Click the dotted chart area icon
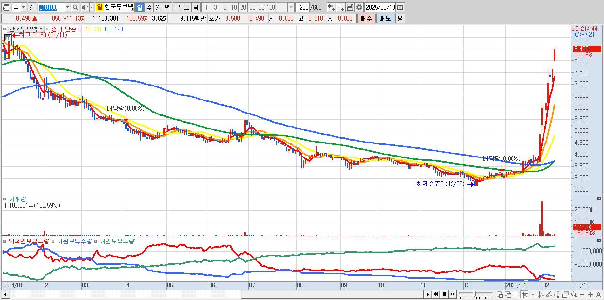The width and height of the screenshot is (604, 300). pyautogui.click(x=516, y=295)
